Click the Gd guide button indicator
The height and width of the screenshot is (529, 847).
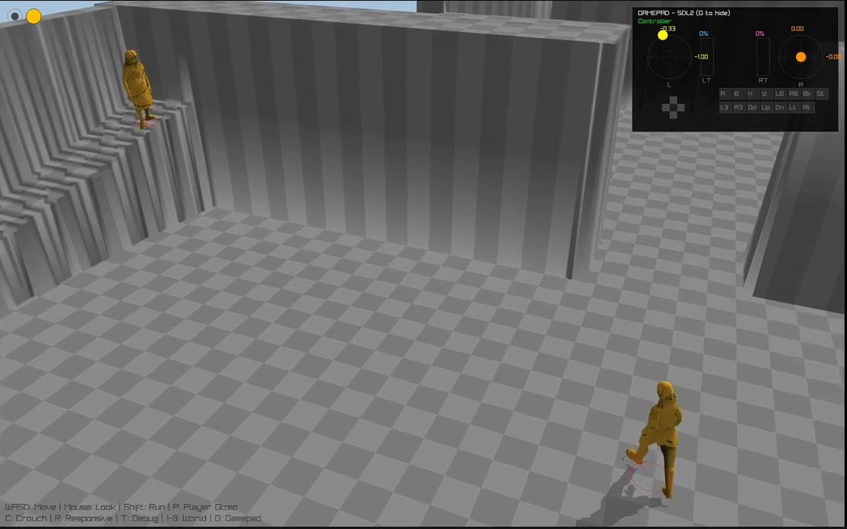pos(752,107)
